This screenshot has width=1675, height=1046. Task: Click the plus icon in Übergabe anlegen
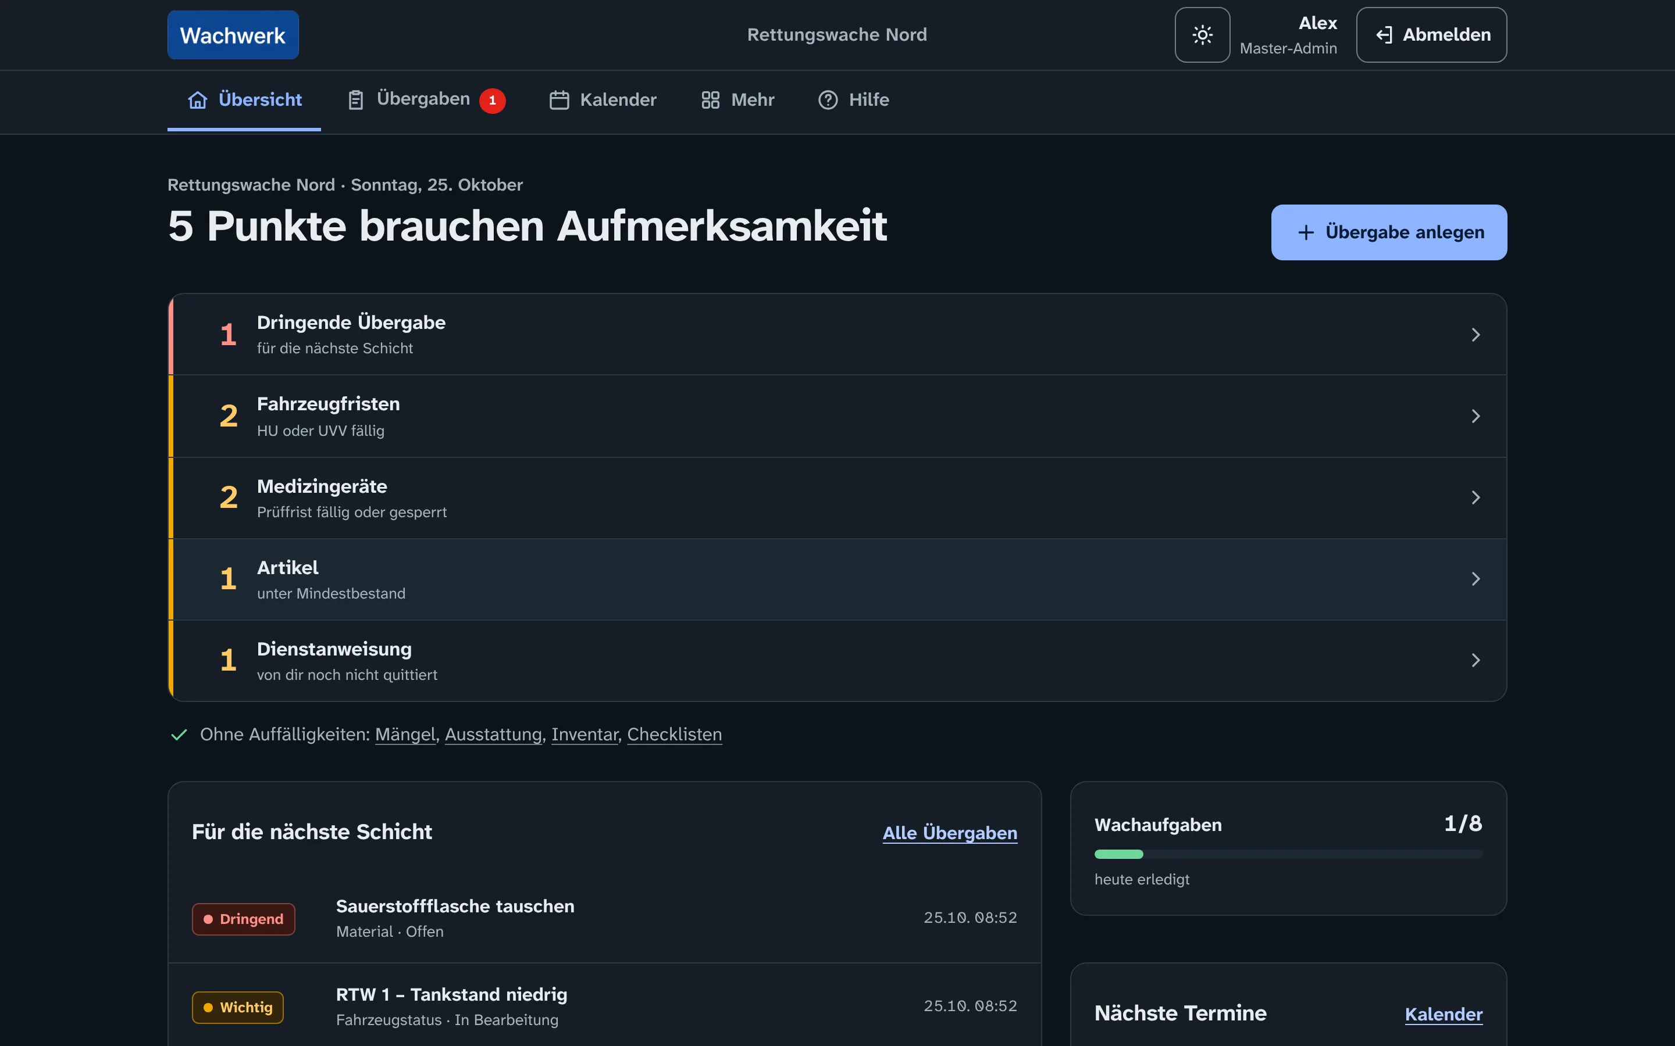tap(1305, 232)
